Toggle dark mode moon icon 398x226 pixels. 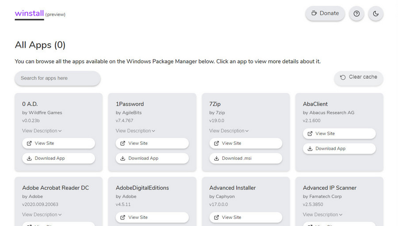pos(375,13)
